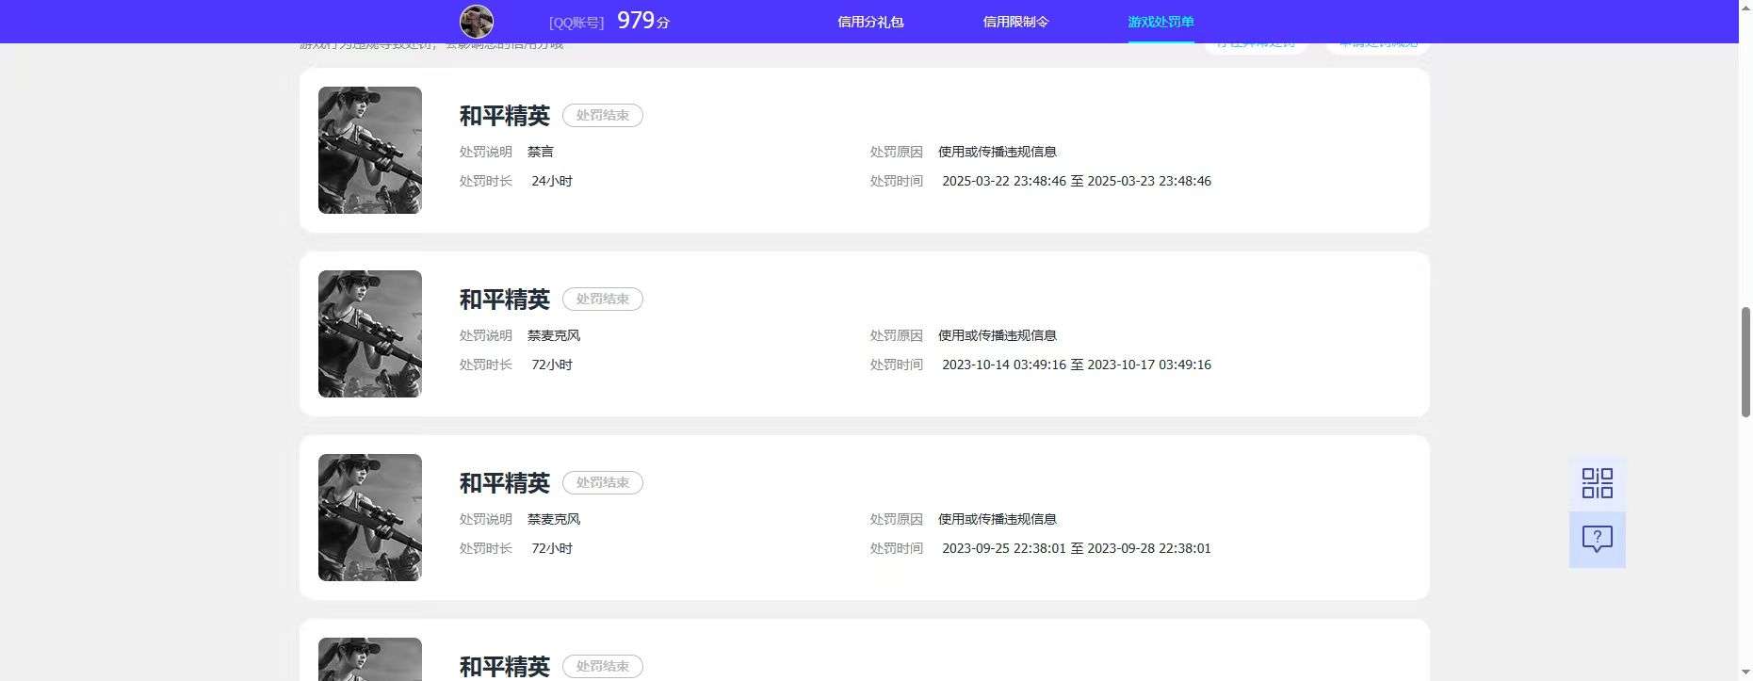Click 处罚结束 badge on 2023-09-25 card

603,482
